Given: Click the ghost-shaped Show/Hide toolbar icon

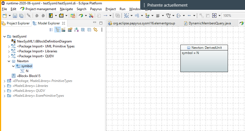Looking at the screenshot, I should click(x=168, y=16).
